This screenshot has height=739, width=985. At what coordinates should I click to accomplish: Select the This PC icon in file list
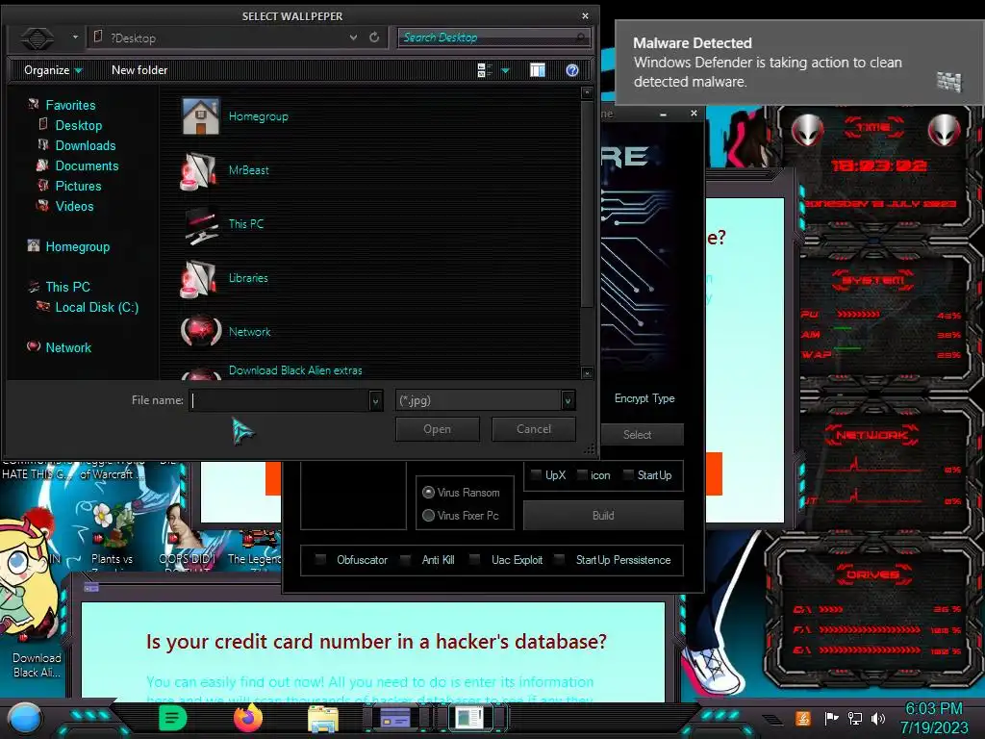pyautogui.click(x=201, y=224)
